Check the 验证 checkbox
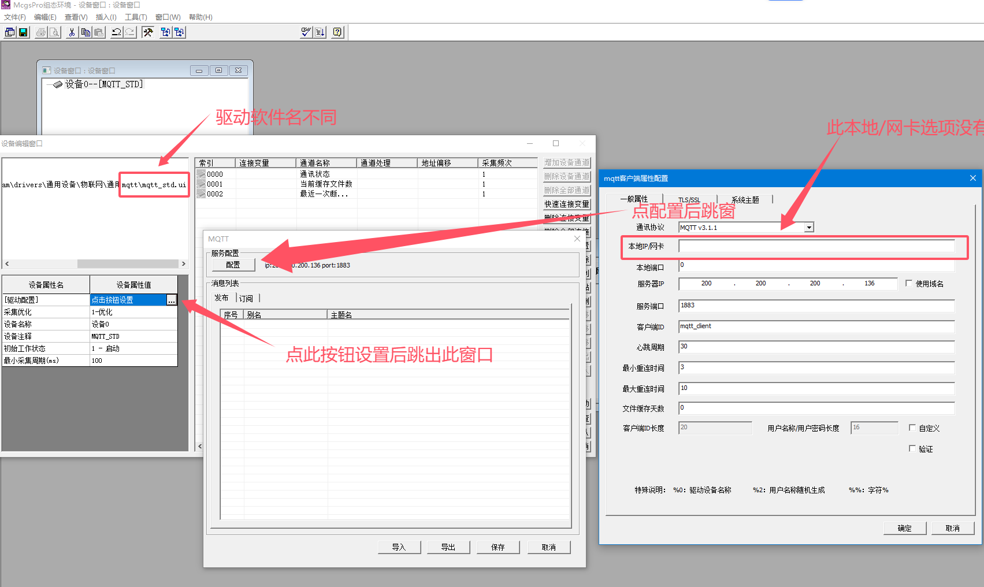Screen dimensions: 984x587 click(x=912, y=448)
